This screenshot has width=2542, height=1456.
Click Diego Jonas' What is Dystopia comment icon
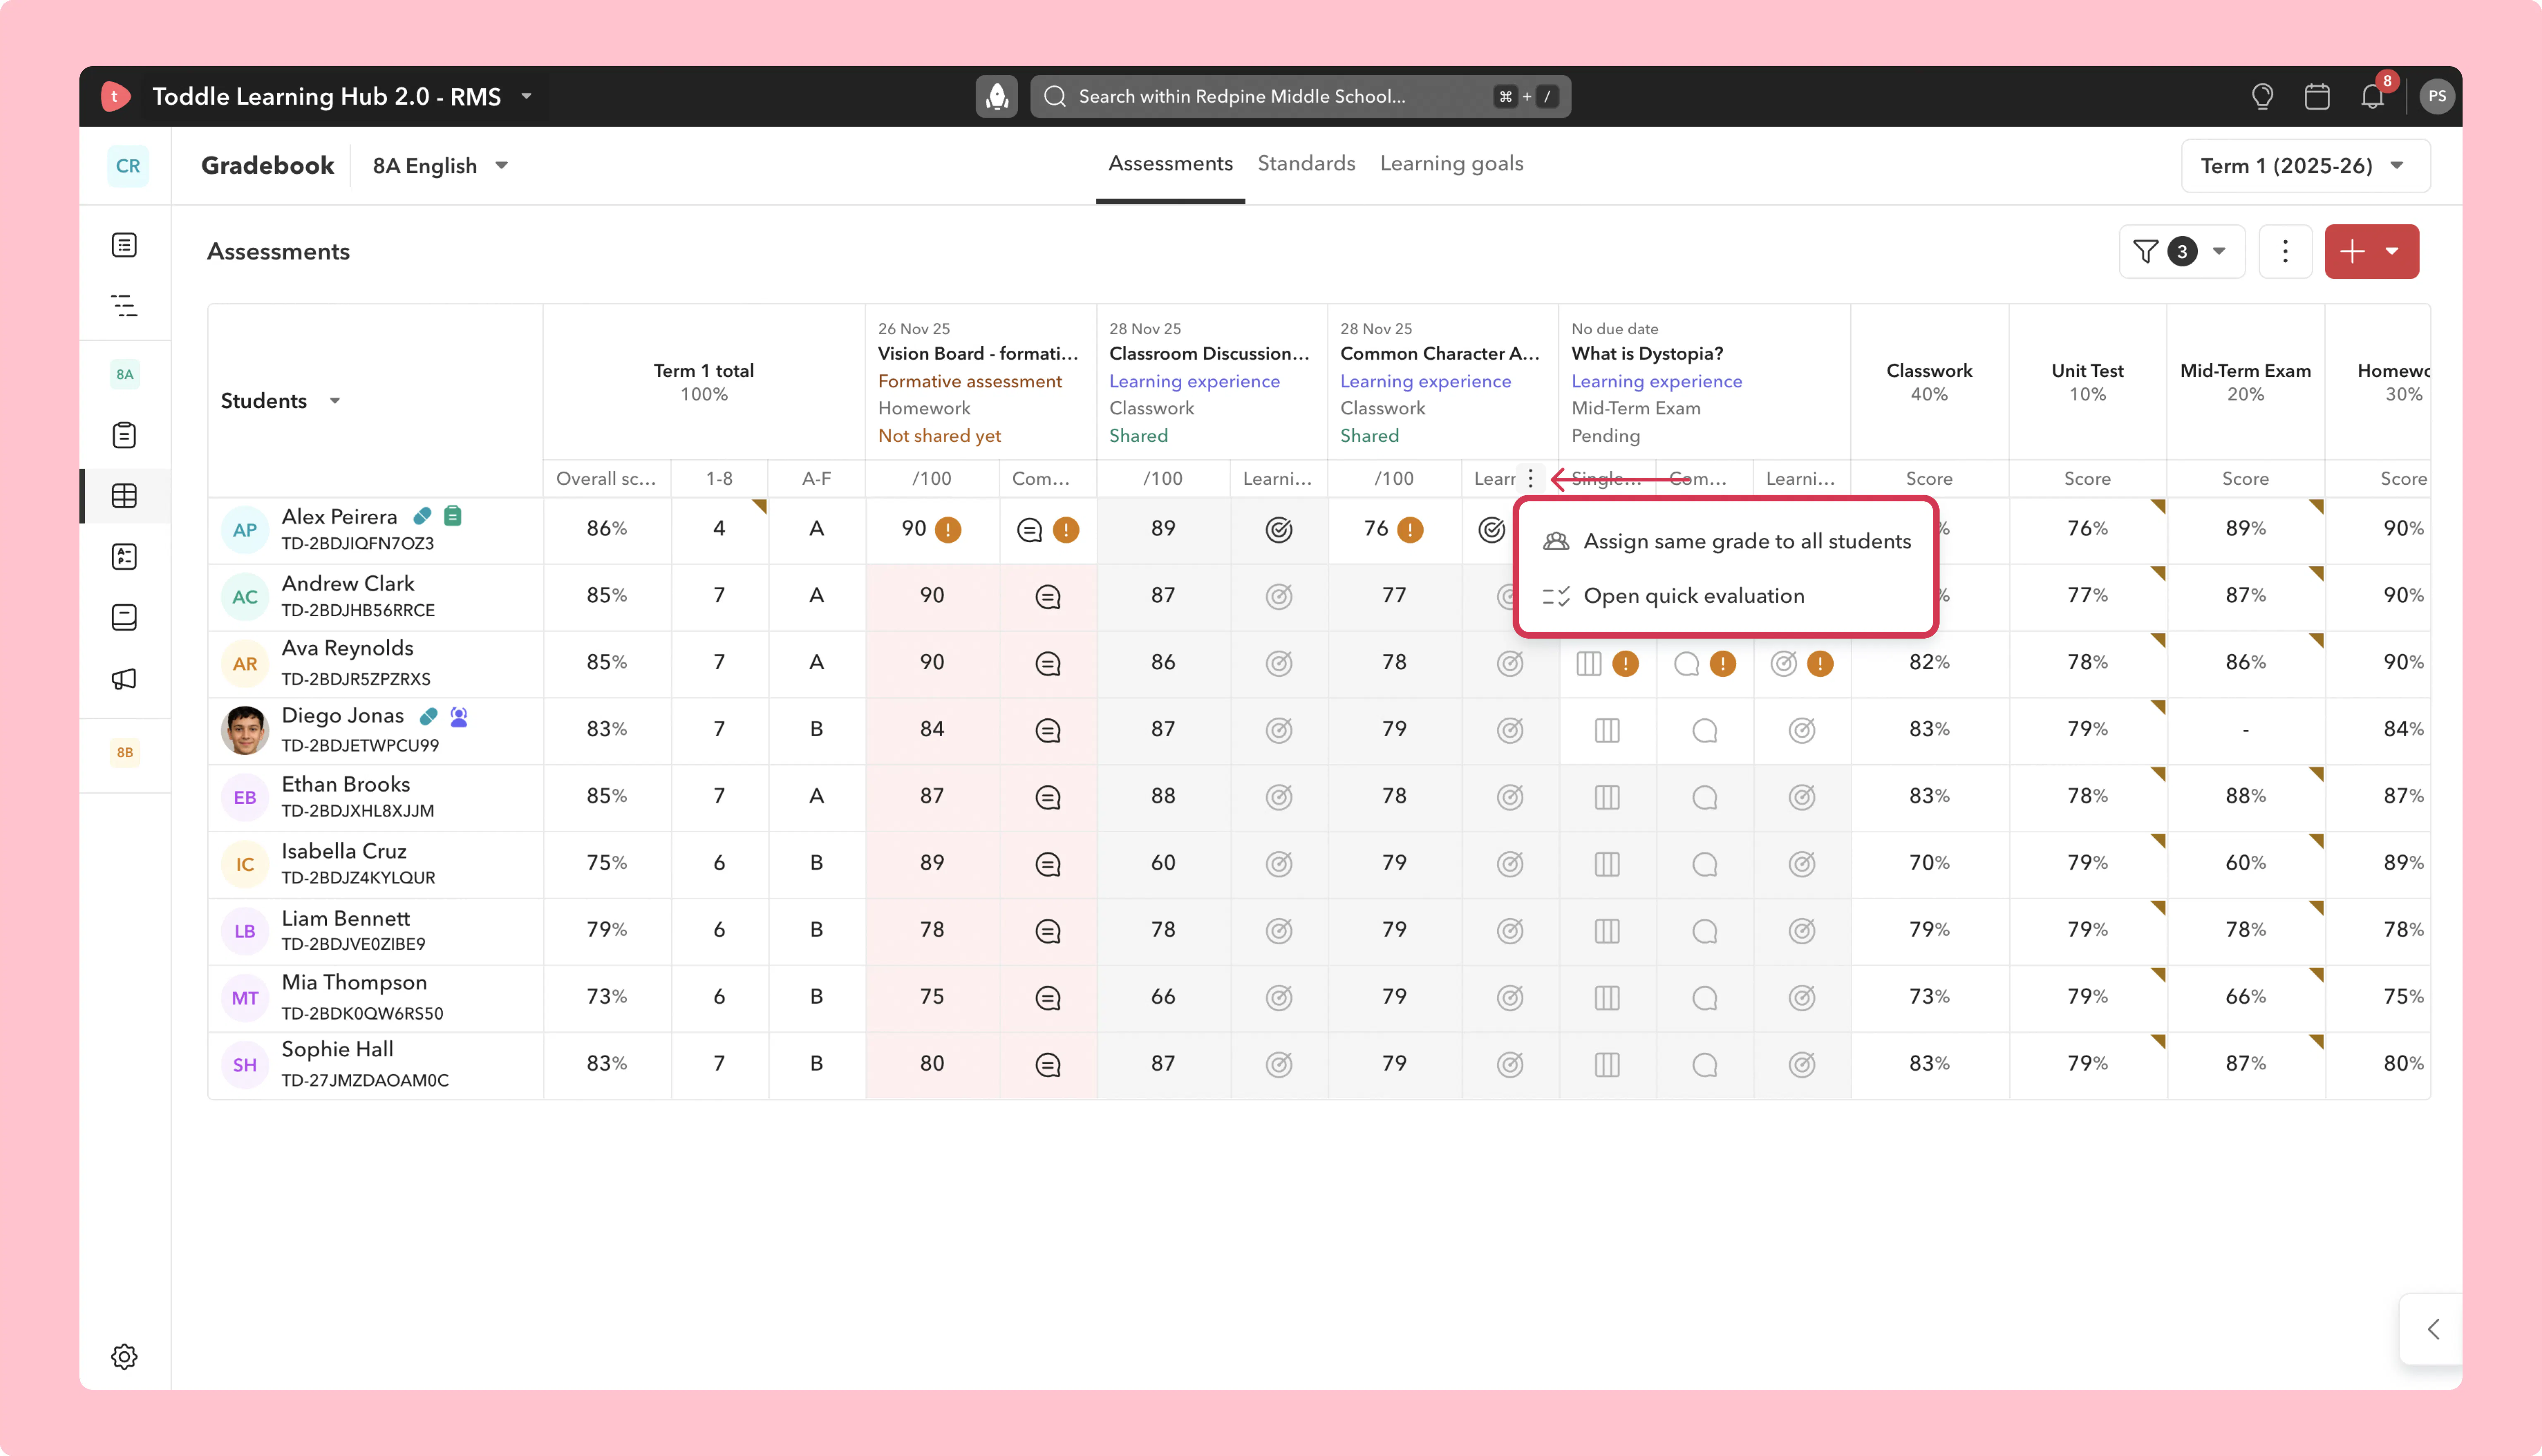(1705, 730)
